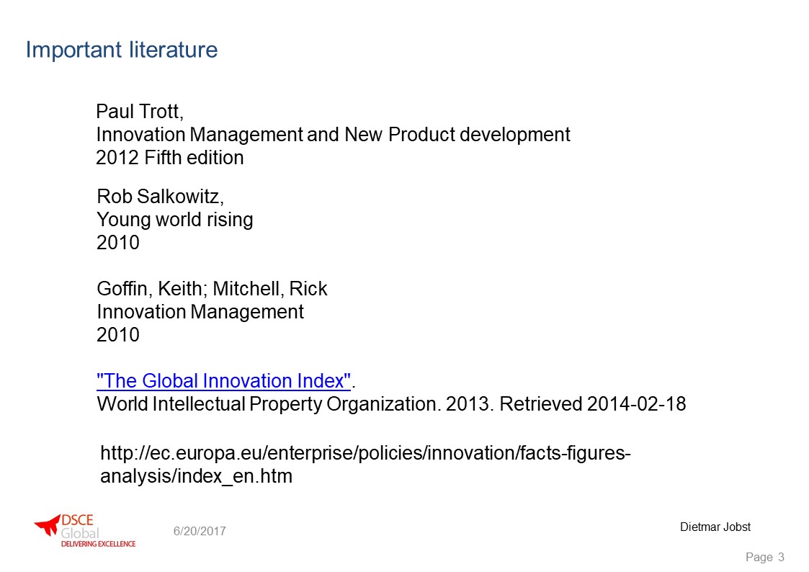Screen dimensions: 809x572
Task: Click the "Page 3" slide number
Action: tap(764, 557)
